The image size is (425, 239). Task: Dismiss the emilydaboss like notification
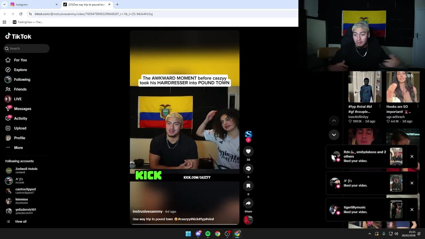[412, 156]
